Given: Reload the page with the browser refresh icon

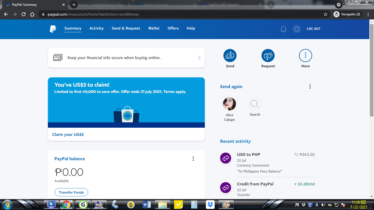Looking at the screenshot, I should [x=24, y=14].
